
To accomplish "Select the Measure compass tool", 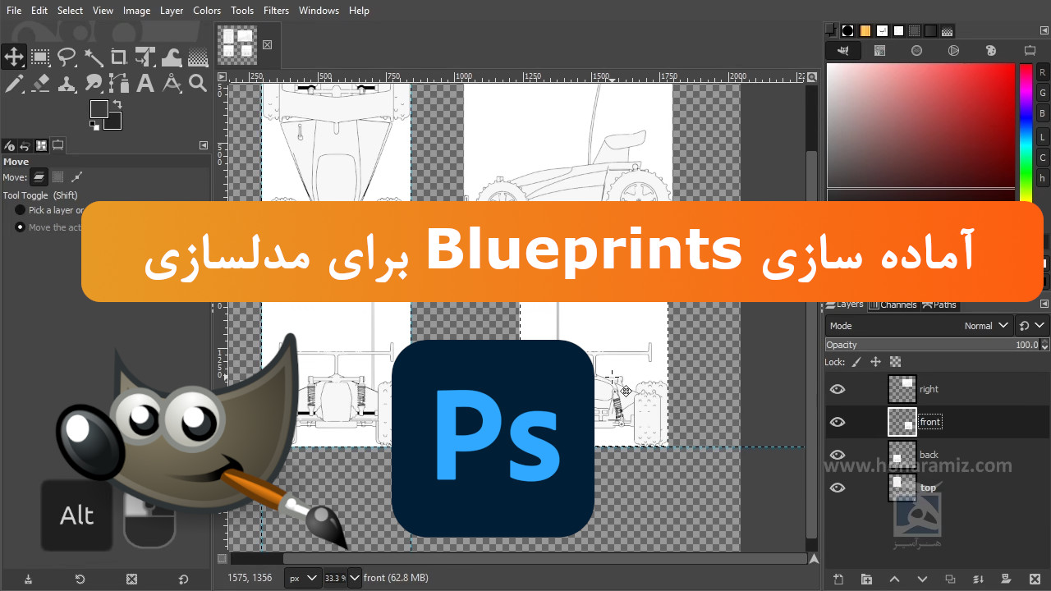I will (172, 83).
